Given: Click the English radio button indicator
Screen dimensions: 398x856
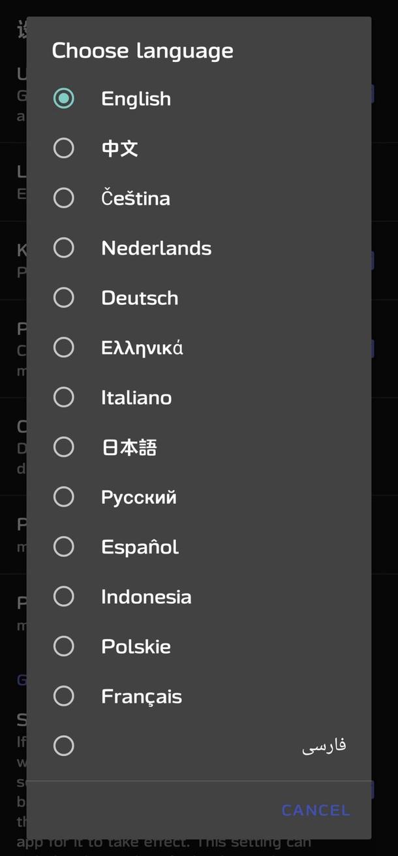Looking at the screenshot, I should pos(63,98).
